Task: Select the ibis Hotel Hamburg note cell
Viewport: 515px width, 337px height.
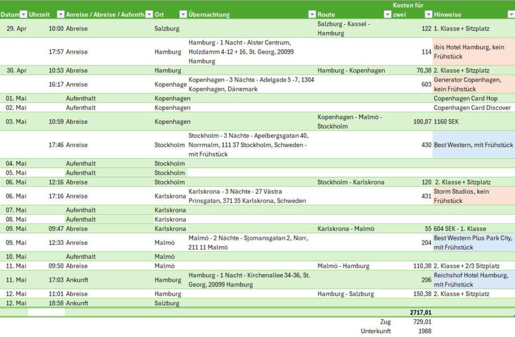Action: (x=474, y=52)
